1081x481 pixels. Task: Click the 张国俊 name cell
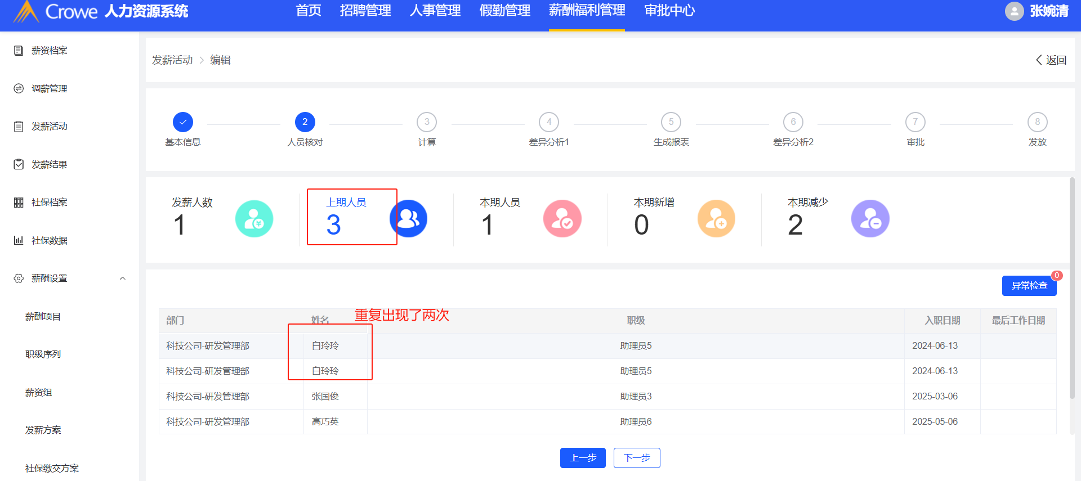pos(336,397)
